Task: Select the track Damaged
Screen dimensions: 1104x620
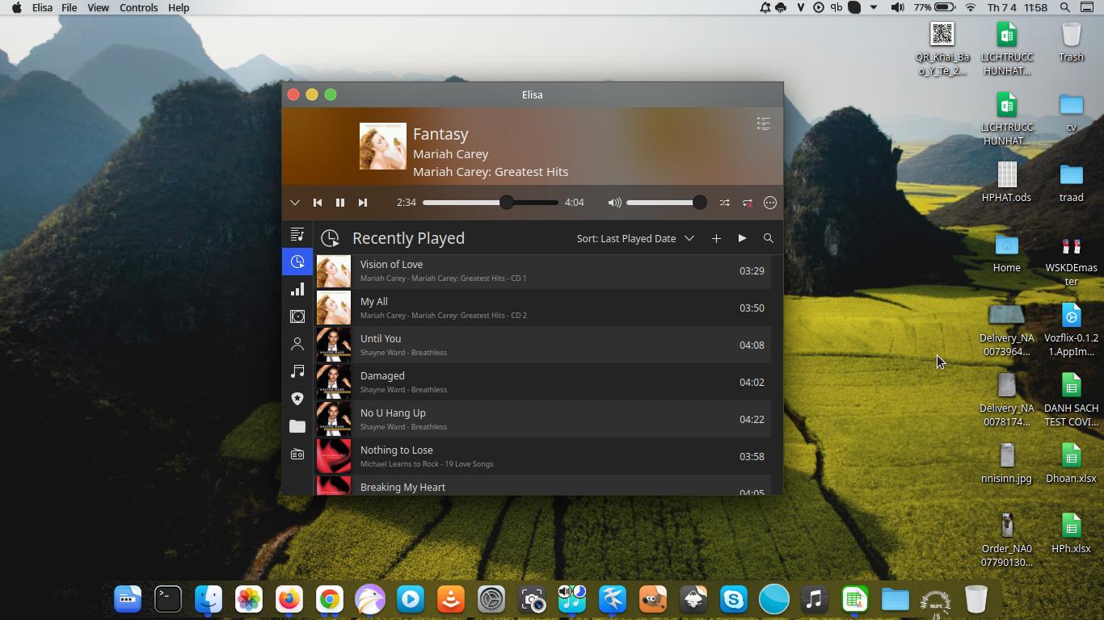Action: click(x=542, y=382)
